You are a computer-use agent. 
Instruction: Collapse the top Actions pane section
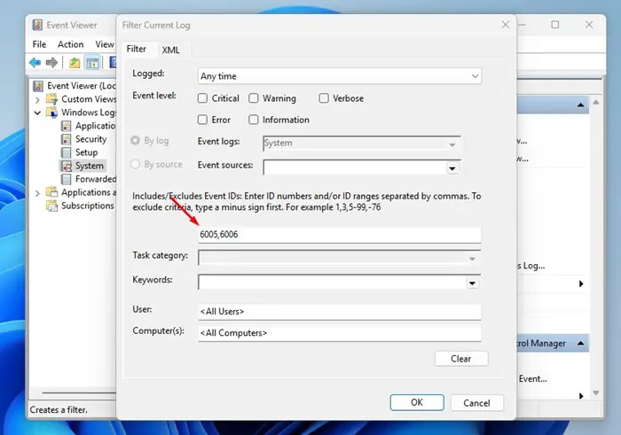pos(580,105)
